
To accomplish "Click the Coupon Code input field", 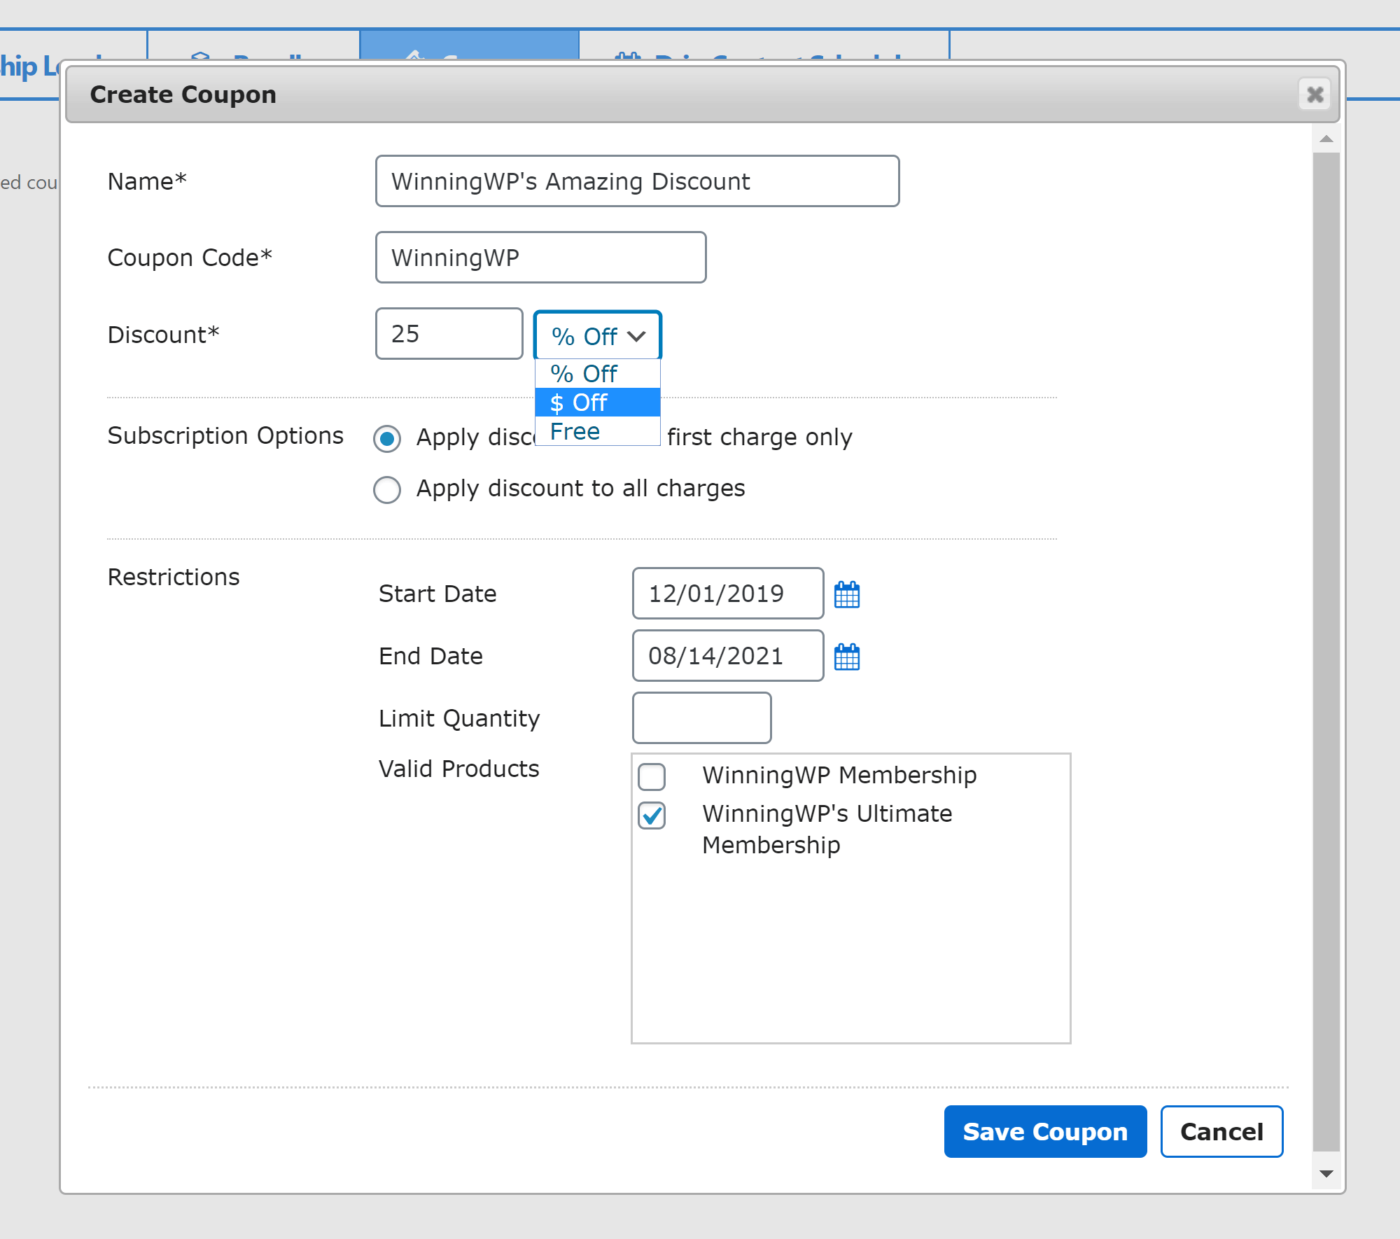I will 541,258.
